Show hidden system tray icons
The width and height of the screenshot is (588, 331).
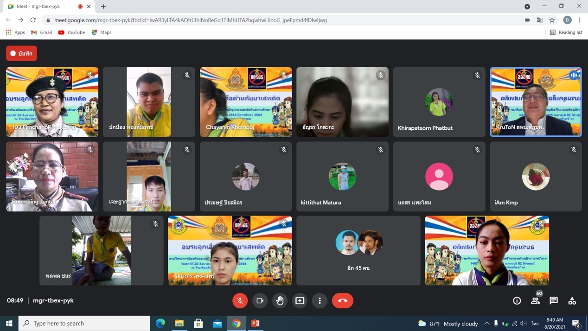pyautogui.click(x=486, y=323)
